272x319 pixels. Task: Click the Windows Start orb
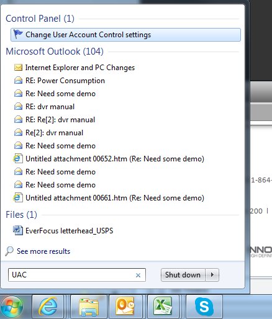pyautogui.click(x=12, y=307)
